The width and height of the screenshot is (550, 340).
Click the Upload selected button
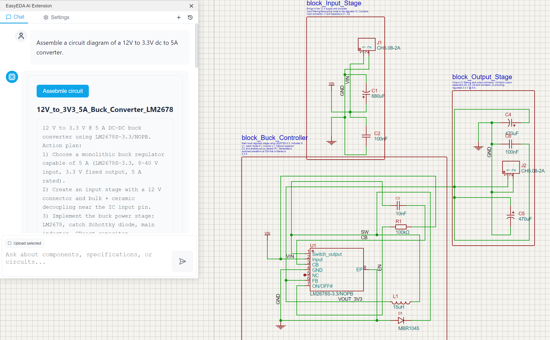[24, 243]
